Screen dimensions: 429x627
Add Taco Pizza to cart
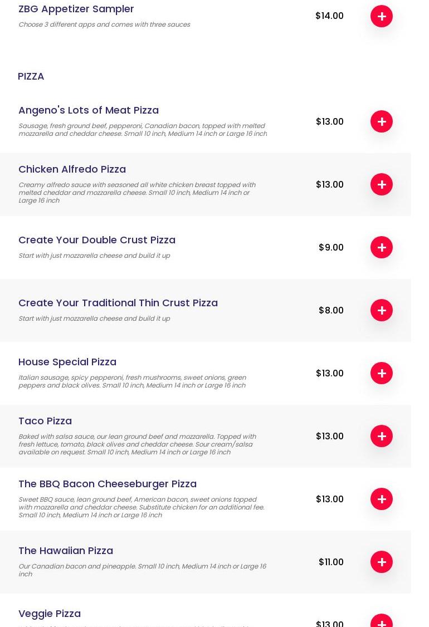pyautogui.click(x=382, y=436)
